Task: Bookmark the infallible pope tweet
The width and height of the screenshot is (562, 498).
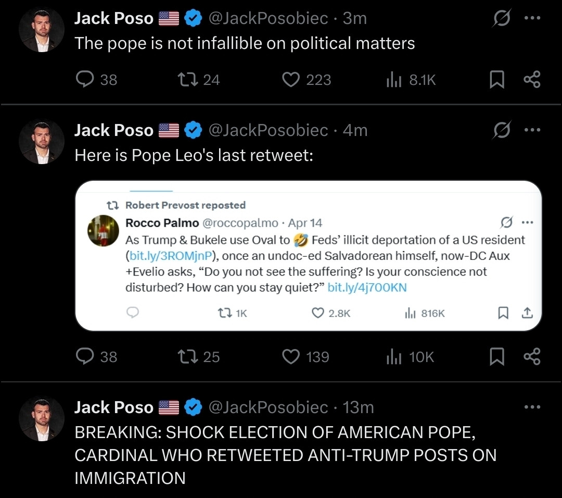Action: pos(497,79)
